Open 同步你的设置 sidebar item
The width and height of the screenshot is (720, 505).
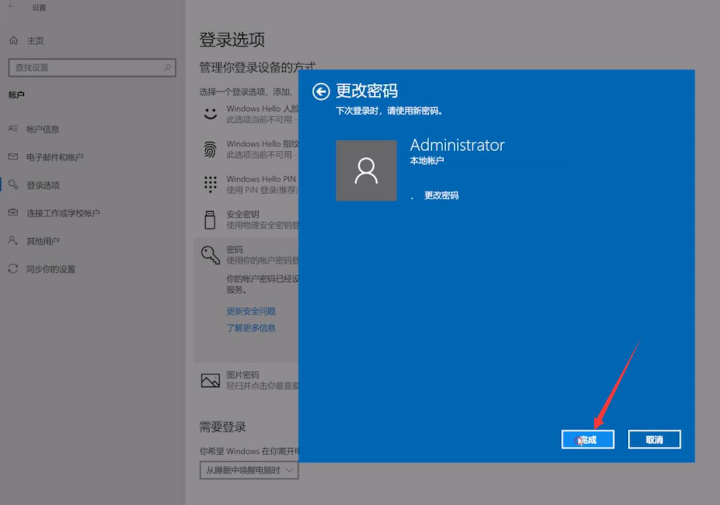click(50, 269)
